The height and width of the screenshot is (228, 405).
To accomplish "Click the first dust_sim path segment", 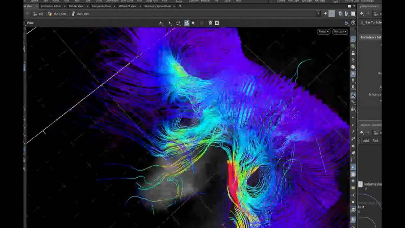I will [60, 14].
